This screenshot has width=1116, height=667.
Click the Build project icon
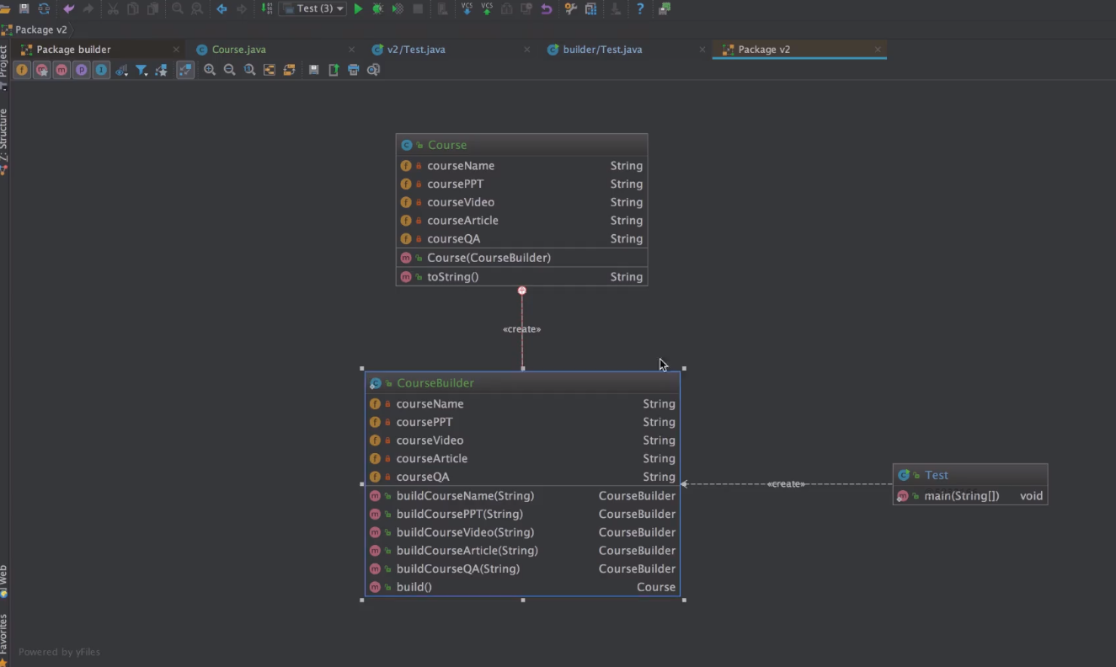tap(266, 8)
